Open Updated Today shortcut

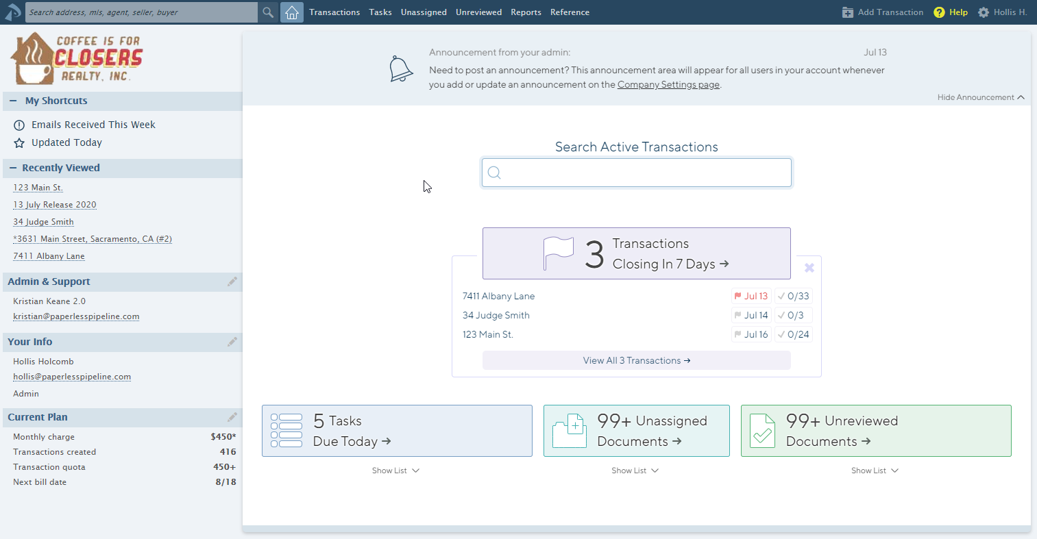coord(66,143)
